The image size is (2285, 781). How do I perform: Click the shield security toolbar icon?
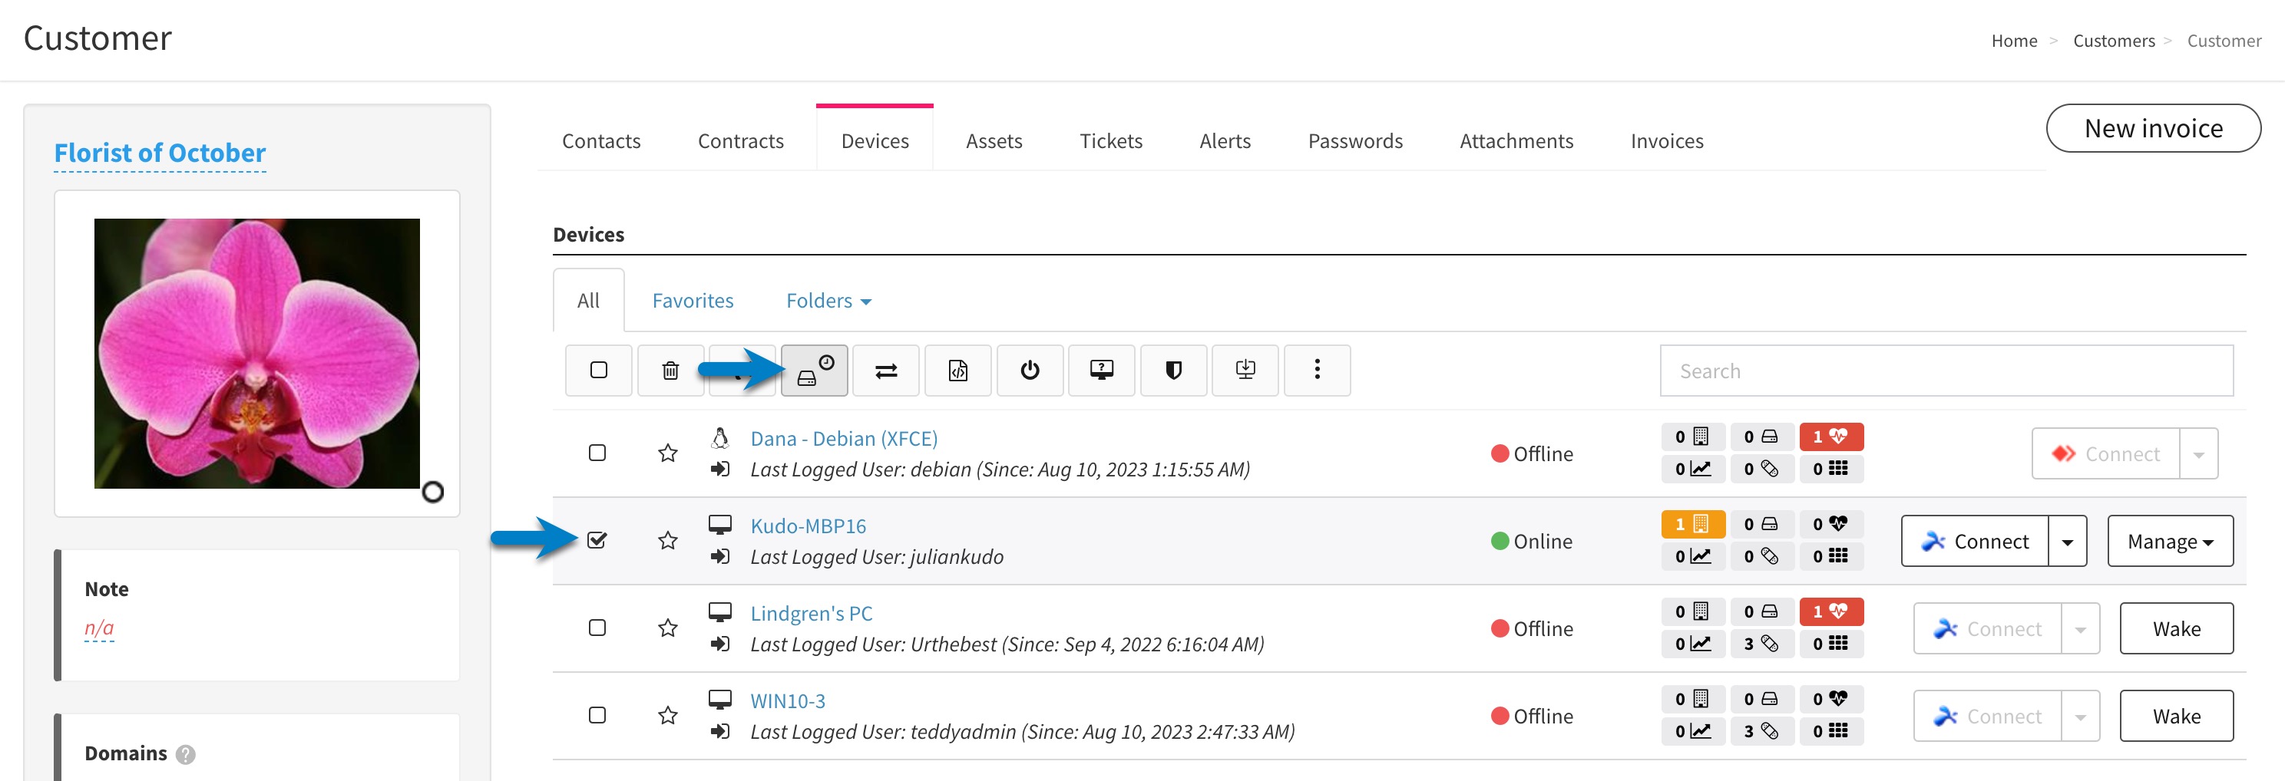click(x=1173, y=371)
